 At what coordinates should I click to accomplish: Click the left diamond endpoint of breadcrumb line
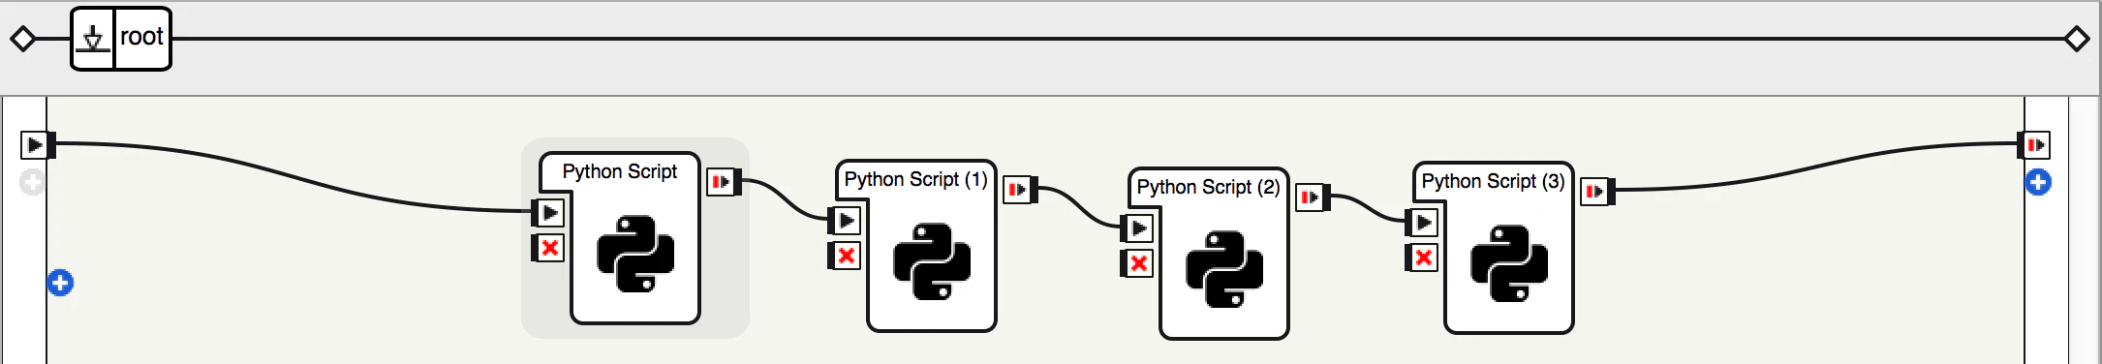(23, 39)
